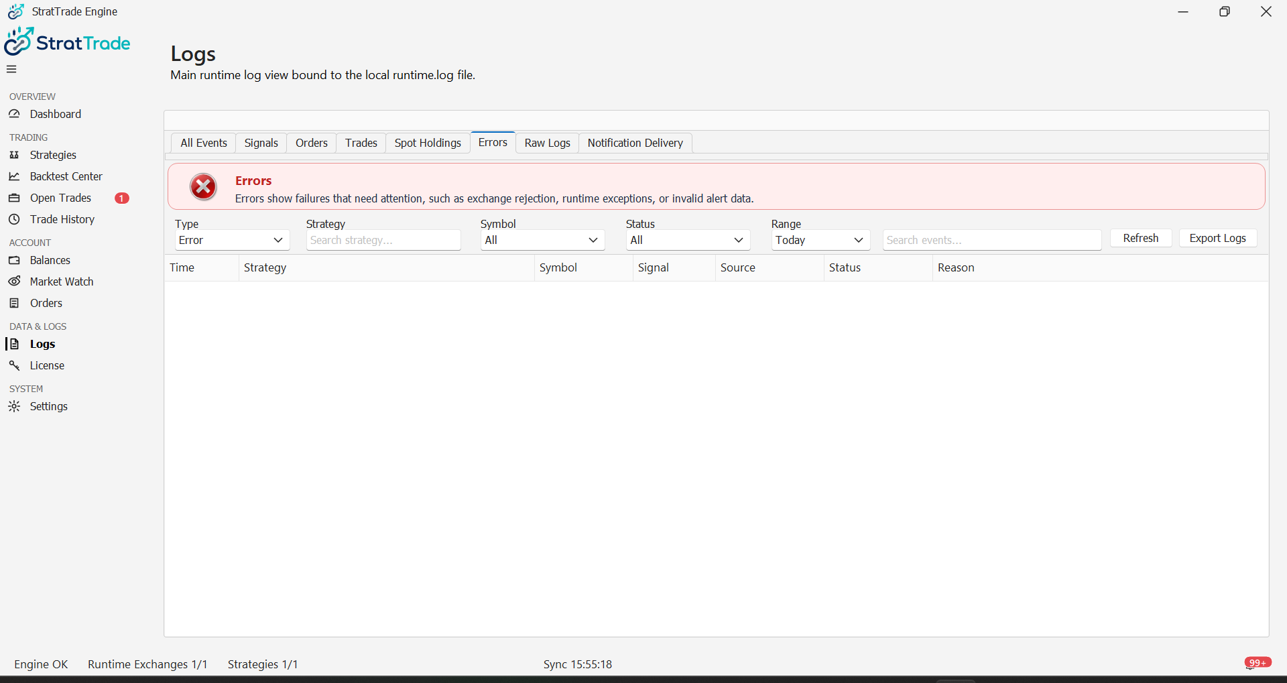The image size is (1287, 683).
Task: Click the Open Trades card icon
Action: point(14,198)
